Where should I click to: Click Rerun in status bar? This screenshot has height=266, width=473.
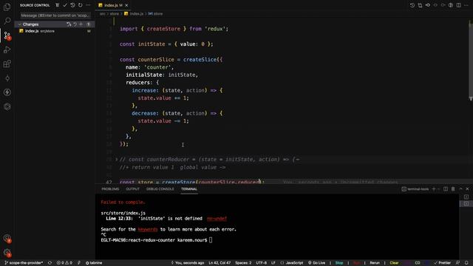[x=375, y=263]
